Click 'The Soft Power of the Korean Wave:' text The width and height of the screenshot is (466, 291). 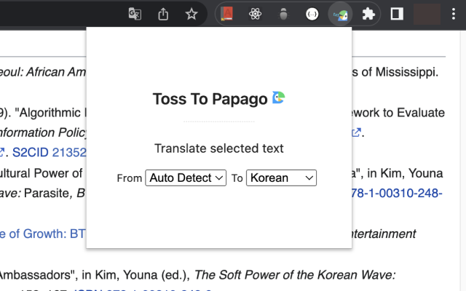coord(295,275)
